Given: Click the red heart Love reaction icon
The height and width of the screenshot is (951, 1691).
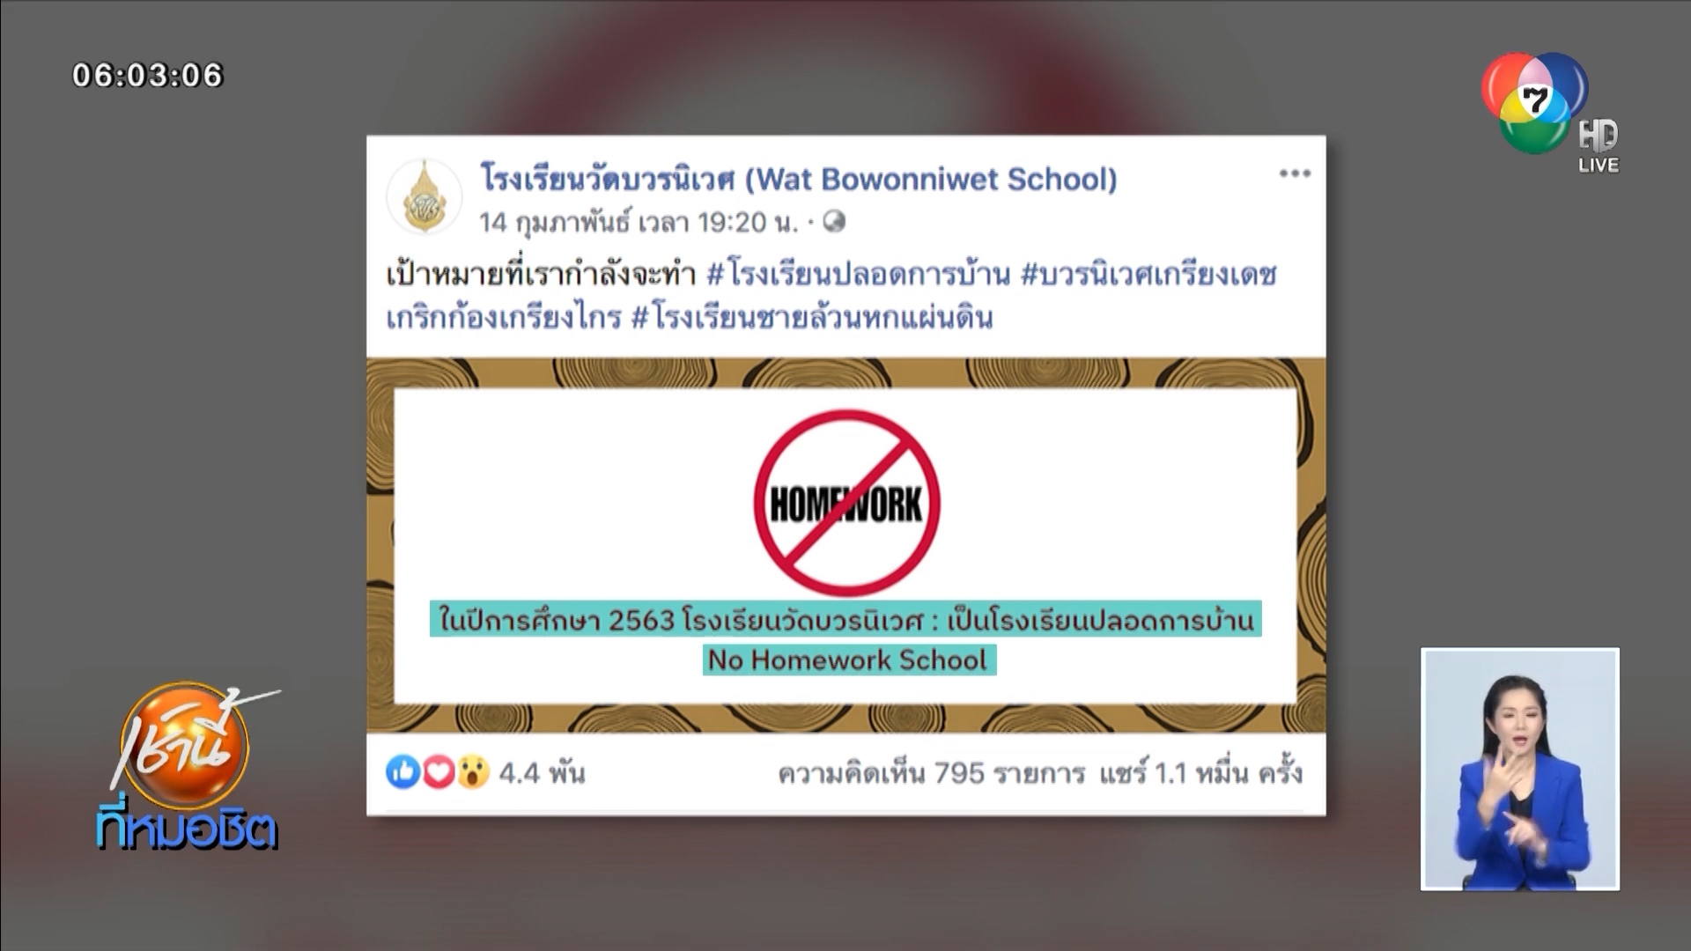Looking at the screenshot, I should coord(438,772).
